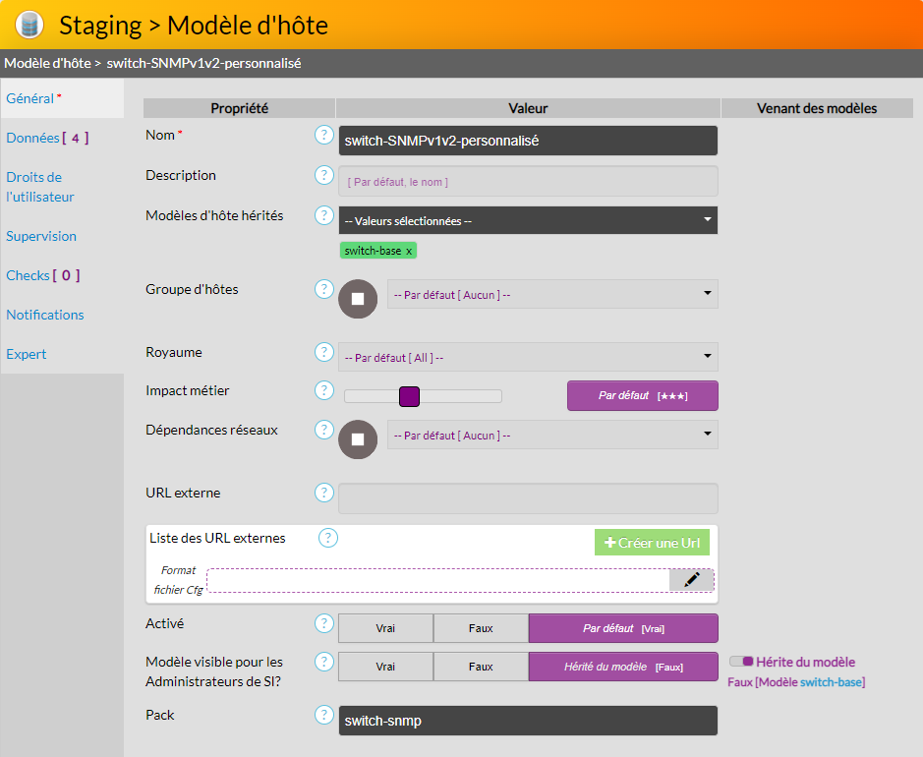Switch to the Supervision tab

pos(41,236)
